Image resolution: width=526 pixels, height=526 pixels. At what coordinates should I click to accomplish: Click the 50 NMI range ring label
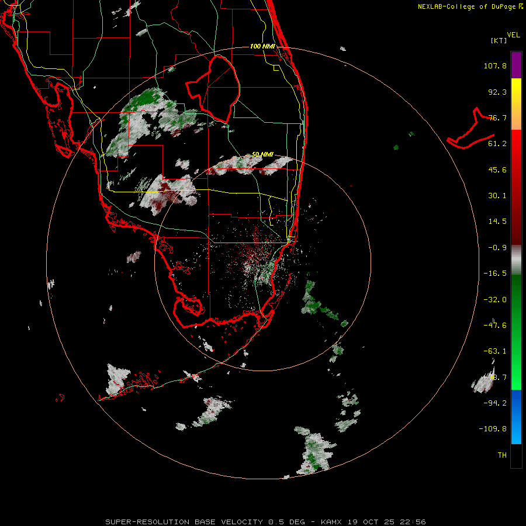pos(262,155)
